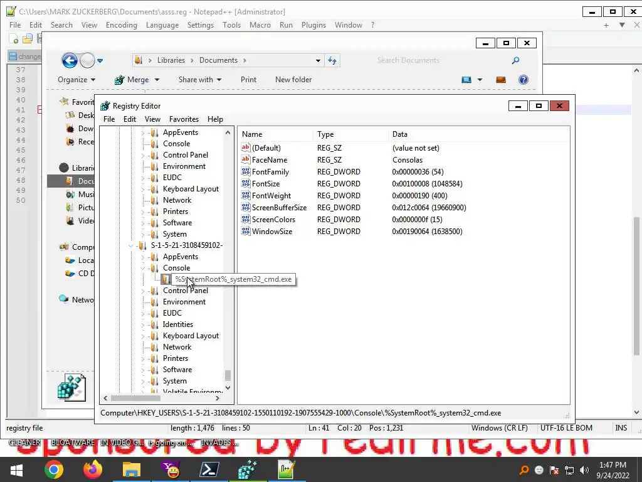Open Notepad++ Plugins menu

313,25
